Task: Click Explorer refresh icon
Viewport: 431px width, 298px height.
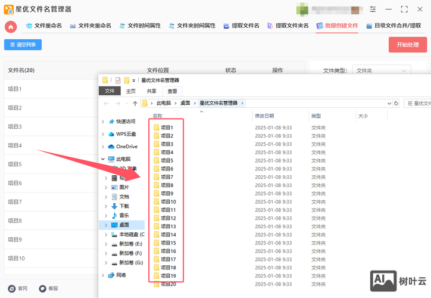Action: click(x=396, y=104)
